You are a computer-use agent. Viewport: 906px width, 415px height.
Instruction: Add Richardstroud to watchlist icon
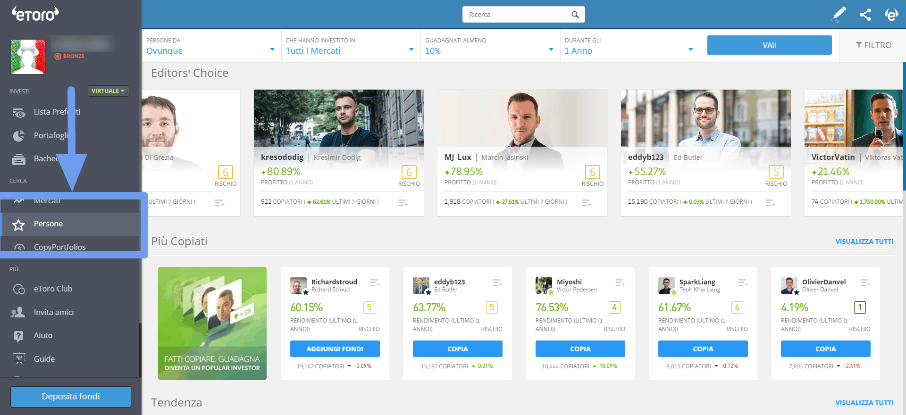pyautogui.click(x=375, y=282)
